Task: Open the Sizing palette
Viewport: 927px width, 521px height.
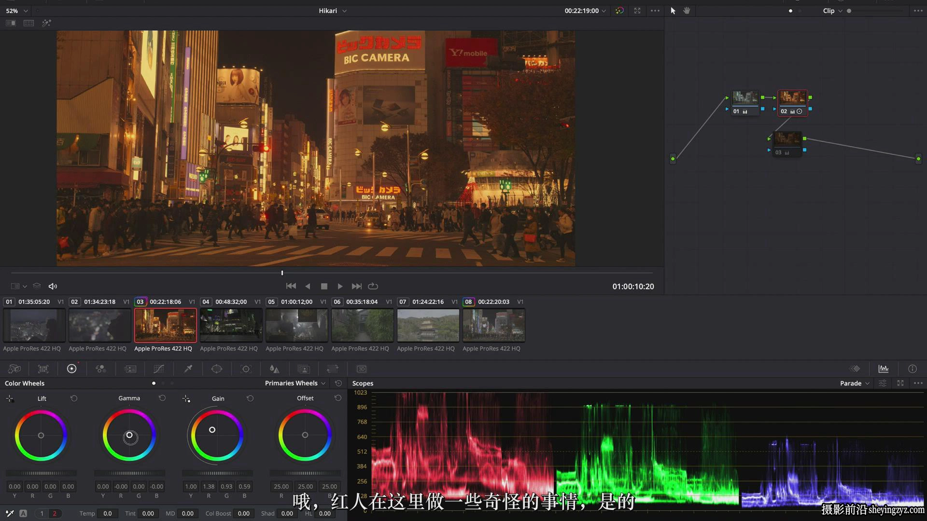Action: click(333, 369)
